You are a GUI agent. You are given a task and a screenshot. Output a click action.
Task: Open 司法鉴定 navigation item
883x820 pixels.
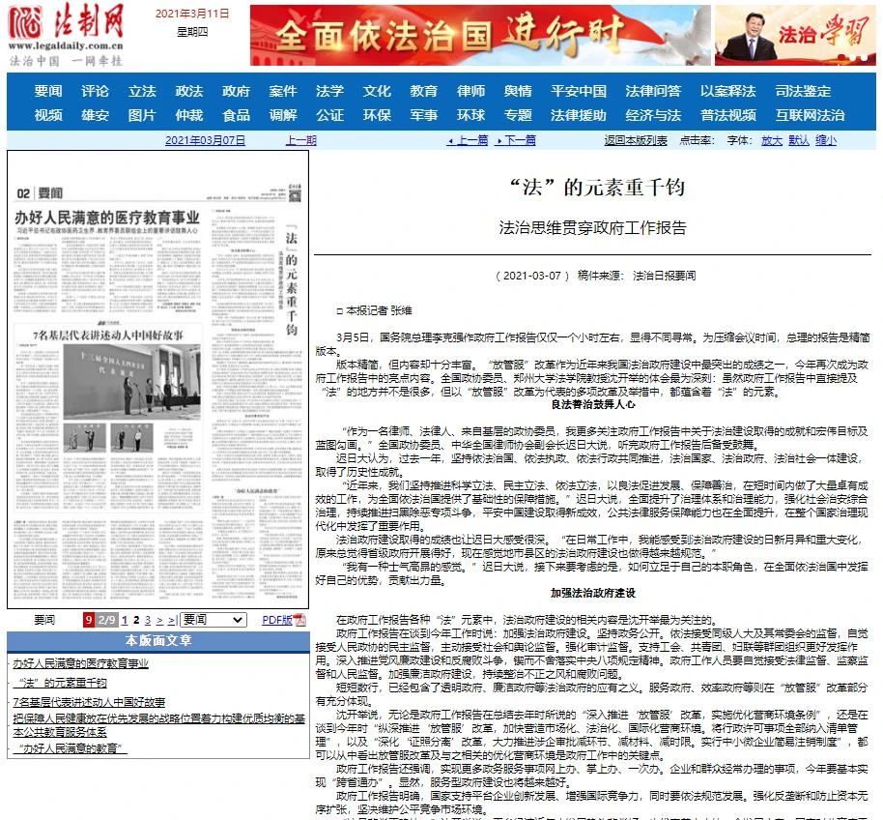(803, 91)
